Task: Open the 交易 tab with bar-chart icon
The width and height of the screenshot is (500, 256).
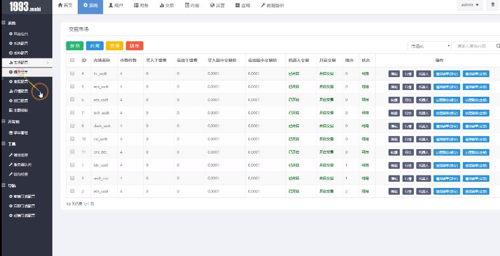Action: 166,5
